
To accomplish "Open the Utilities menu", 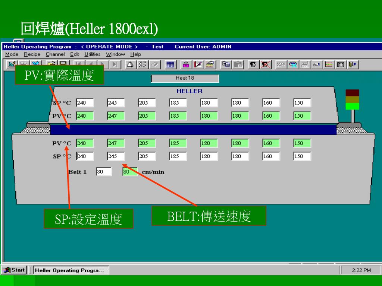I will click(x=93, y=54).
